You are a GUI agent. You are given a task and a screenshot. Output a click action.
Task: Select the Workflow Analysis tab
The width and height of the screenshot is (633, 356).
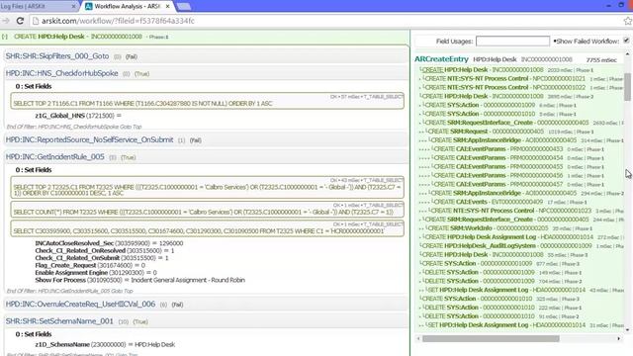click(127, 7)
